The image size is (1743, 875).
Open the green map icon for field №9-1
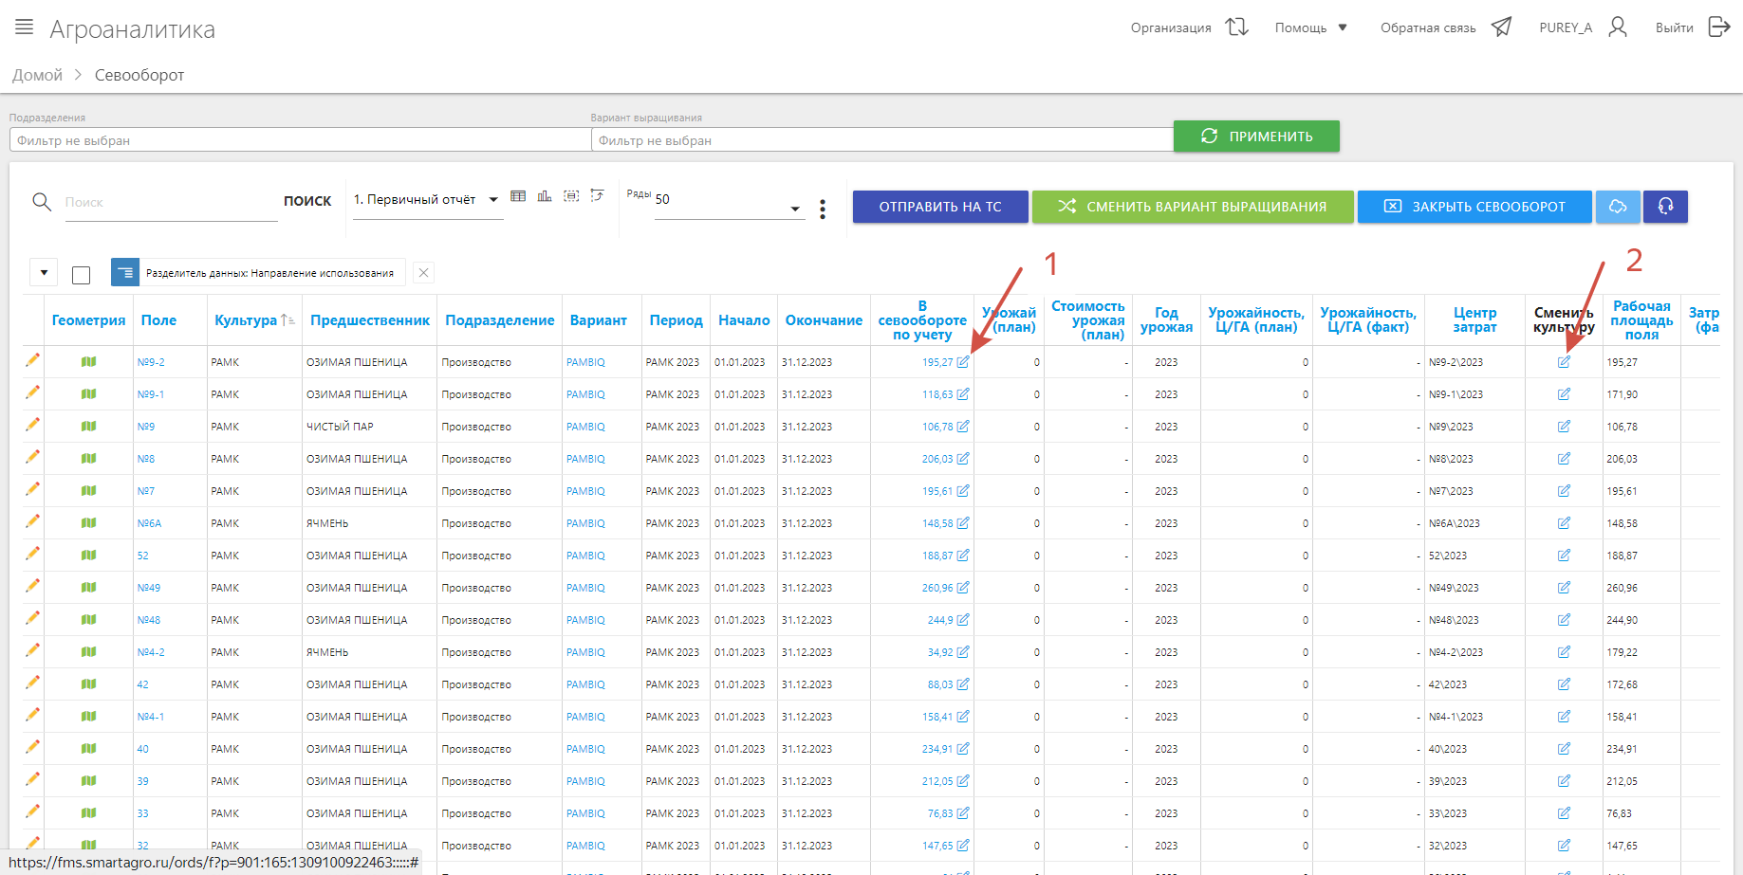(89, 394)
